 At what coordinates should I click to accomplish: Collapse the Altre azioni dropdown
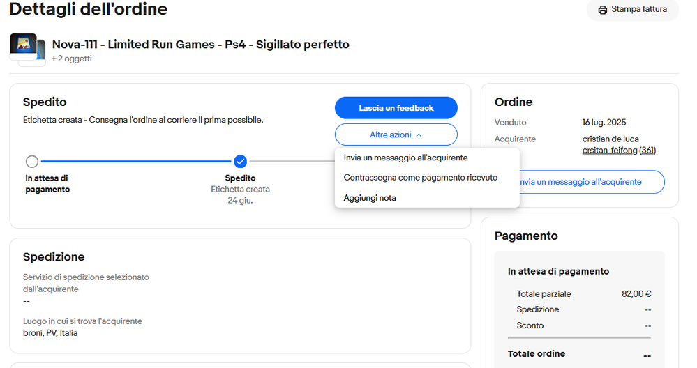pos(396,135)
